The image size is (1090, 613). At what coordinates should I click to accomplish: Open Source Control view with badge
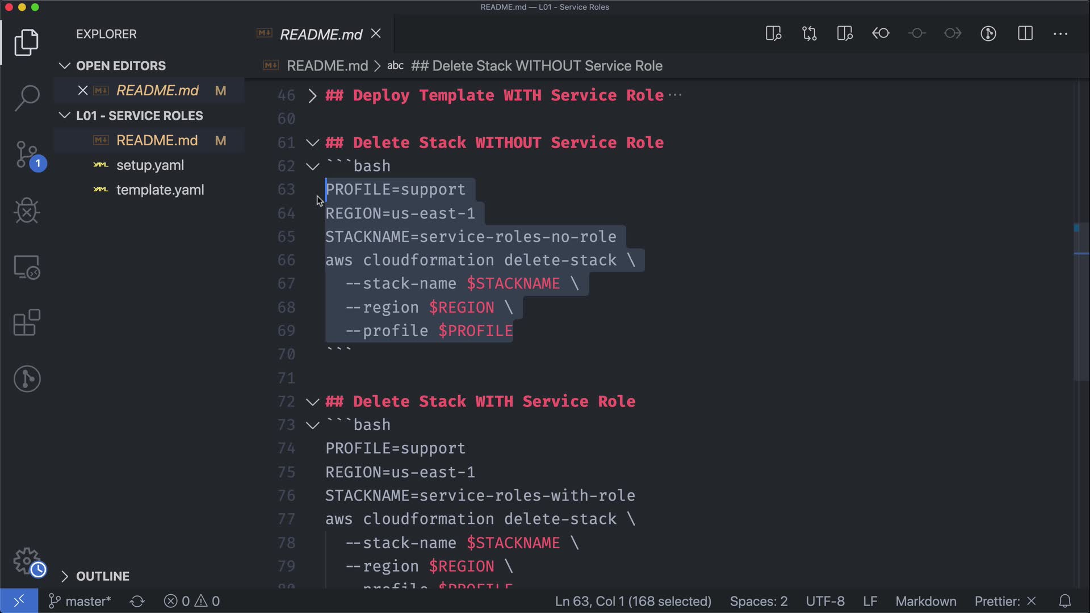pyautogui.click(x=27, y=154)
